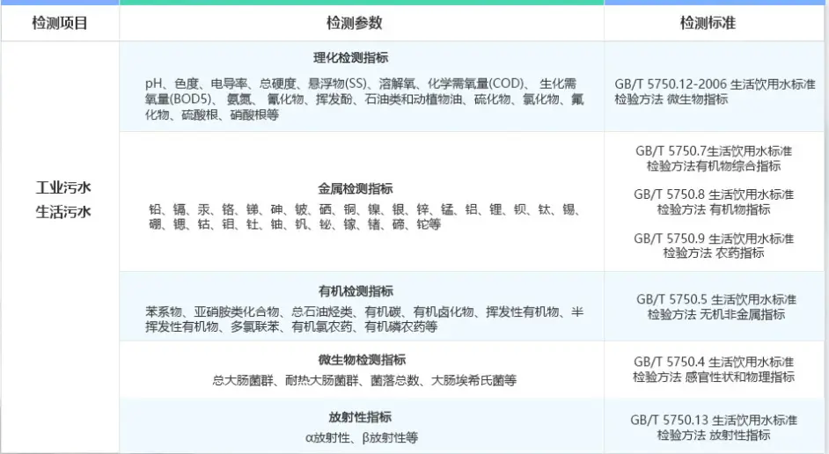Click the 理化检测指标 heading

coord(350,57)
